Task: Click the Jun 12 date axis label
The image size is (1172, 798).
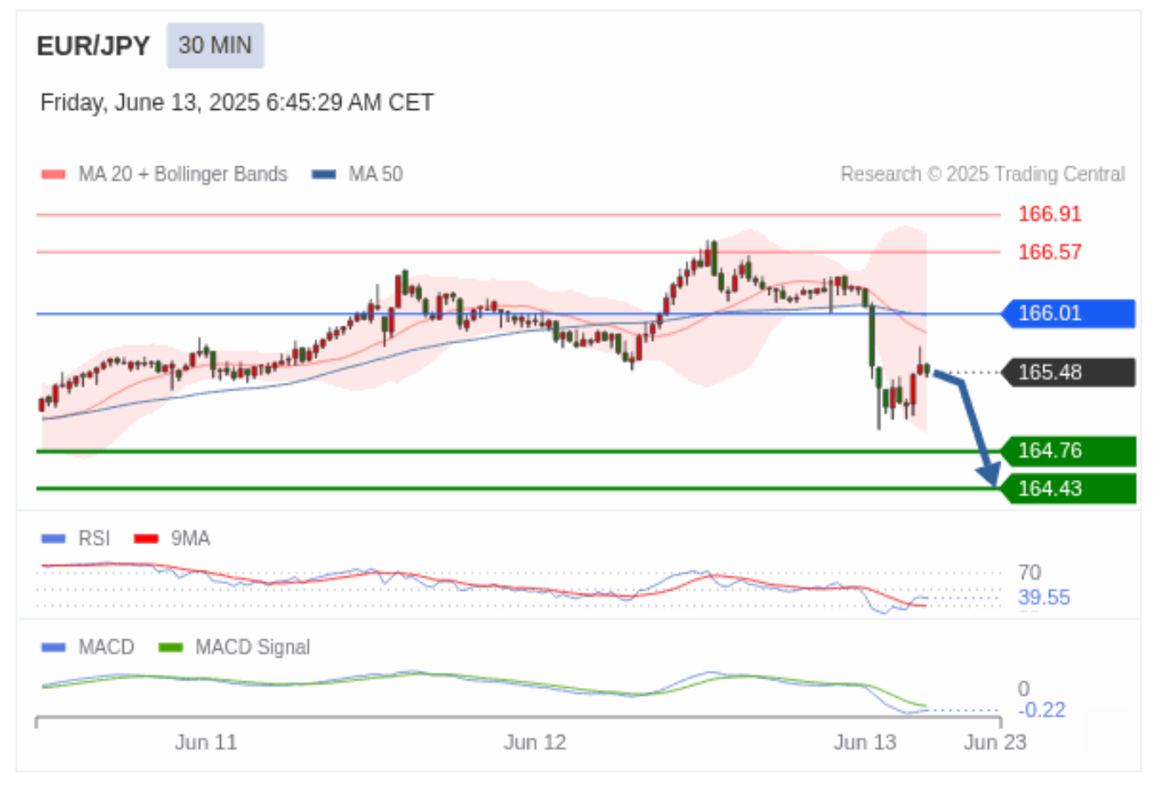Action: 535,743
